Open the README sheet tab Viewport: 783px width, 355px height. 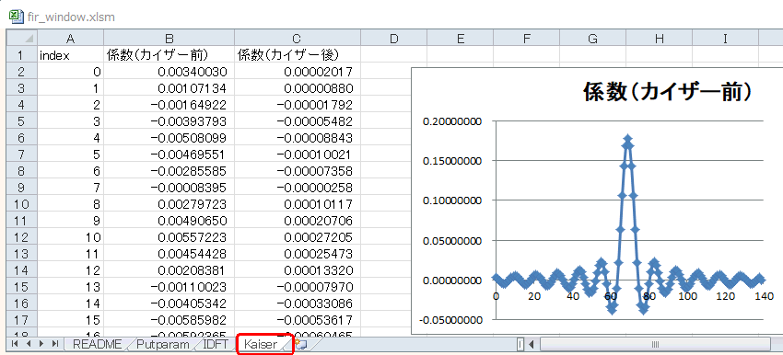(x=97, y=344)
